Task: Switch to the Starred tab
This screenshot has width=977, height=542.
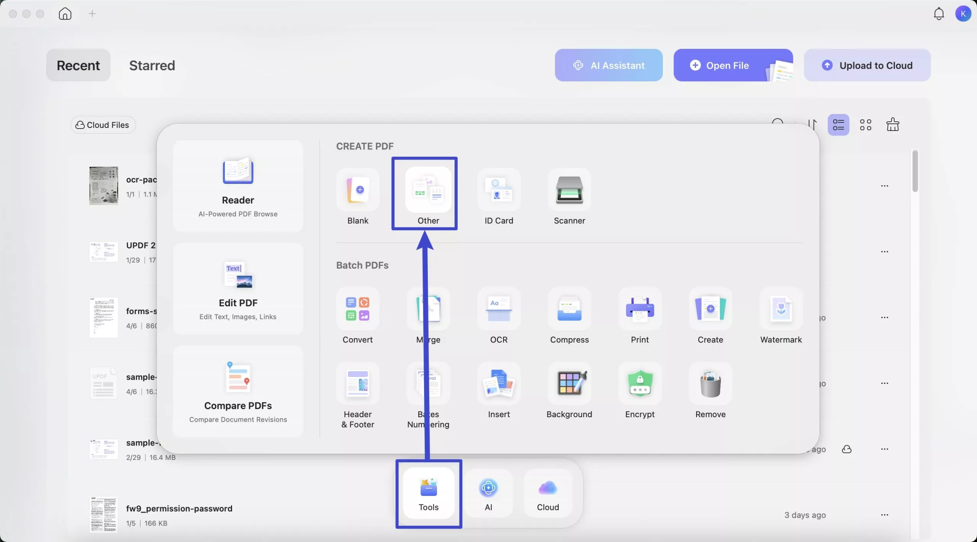Action: 152,65
